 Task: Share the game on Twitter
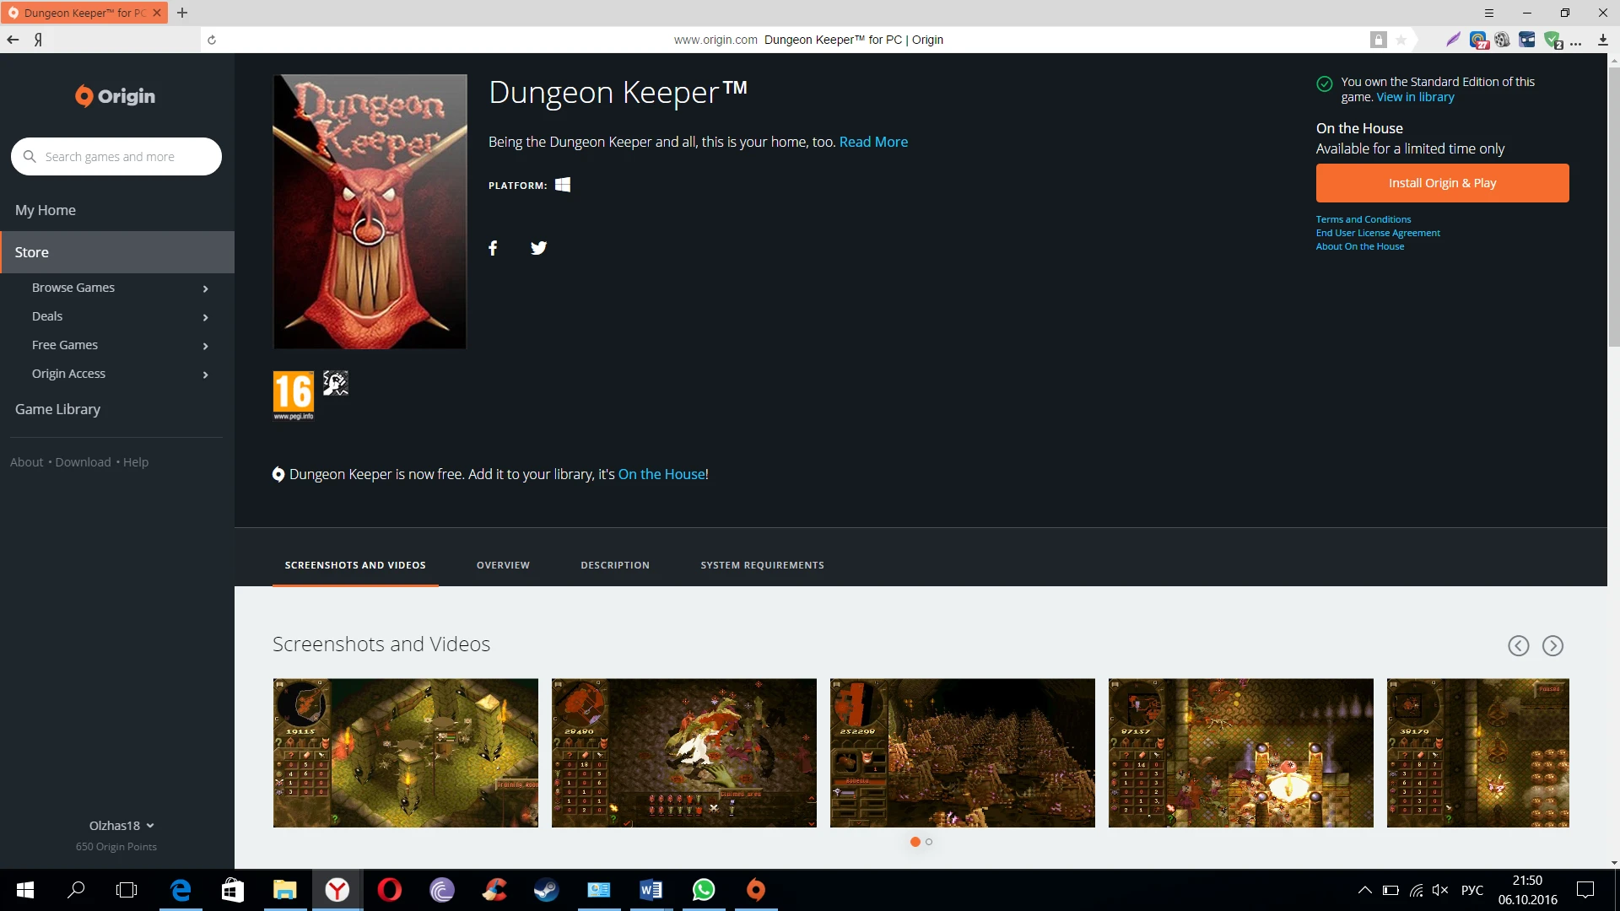[x=539, y=247]
